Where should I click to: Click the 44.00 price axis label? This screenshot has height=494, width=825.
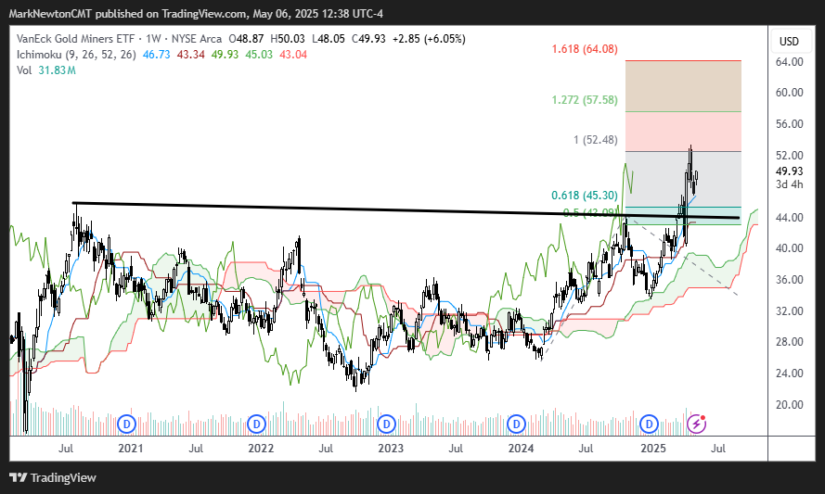coord(789,218)
